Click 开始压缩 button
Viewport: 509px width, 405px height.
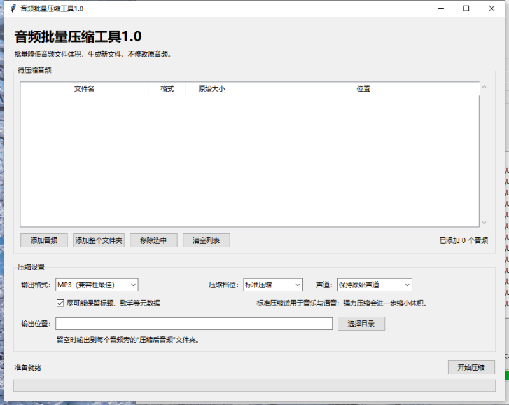coord(471,367)
